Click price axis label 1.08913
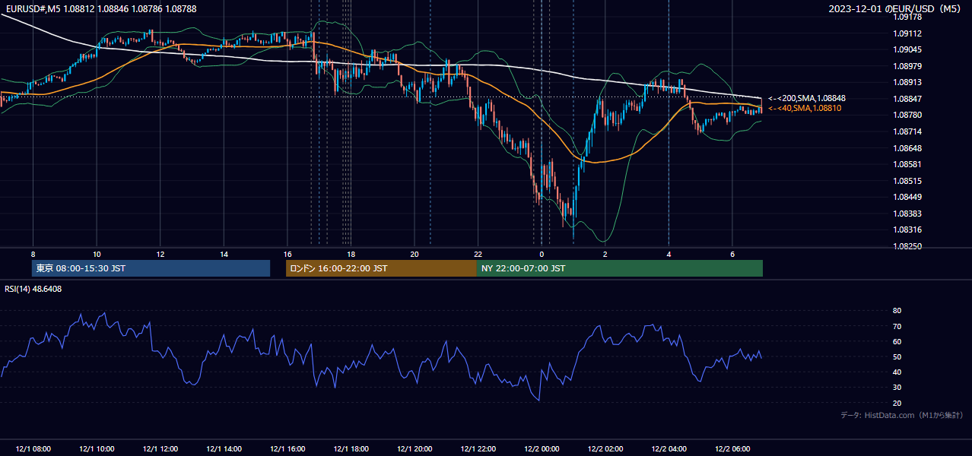 907,83
